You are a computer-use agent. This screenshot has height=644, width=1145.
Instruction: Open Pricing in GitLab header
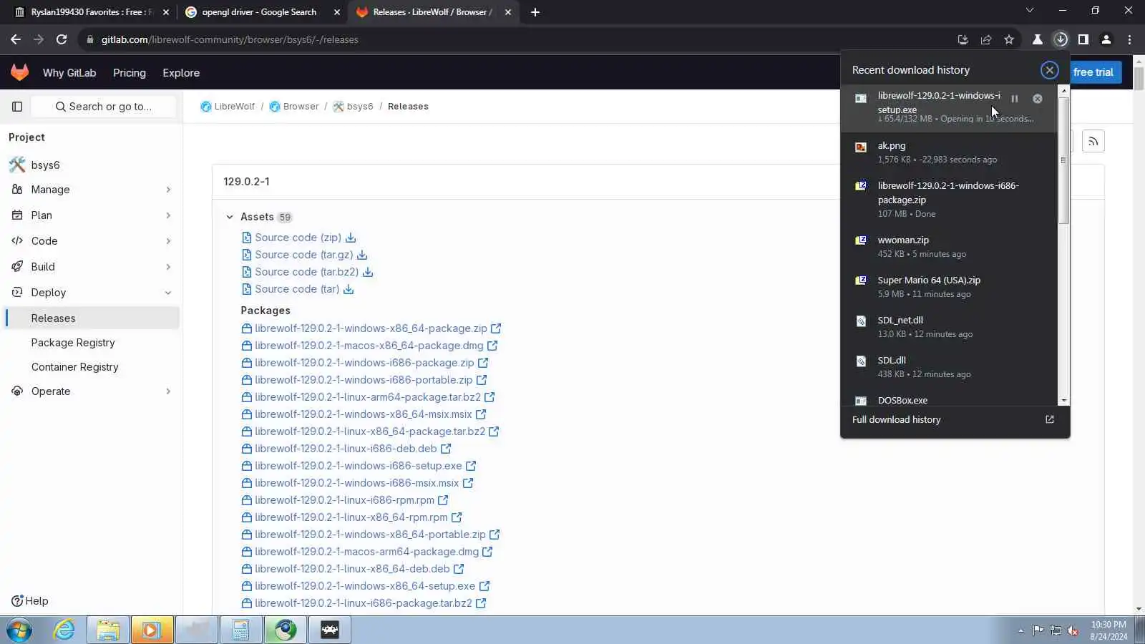[129, 73]
